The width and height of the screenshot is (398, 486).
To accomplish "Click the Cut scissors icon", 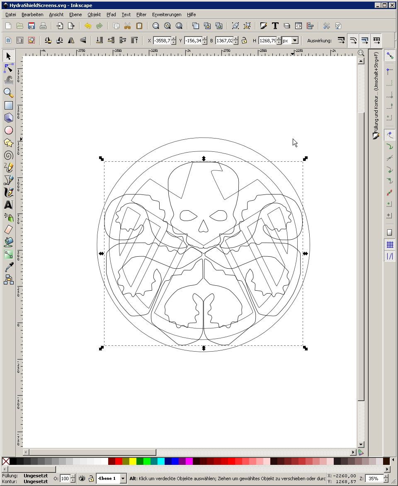I will tap(127, 26).
